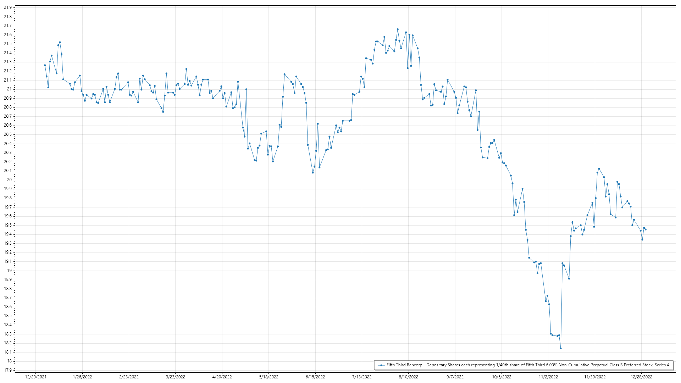Screen dimensions: 681x383
Task: Select the 3/23/2022 date axis label
Action: (x=176, y=377)
